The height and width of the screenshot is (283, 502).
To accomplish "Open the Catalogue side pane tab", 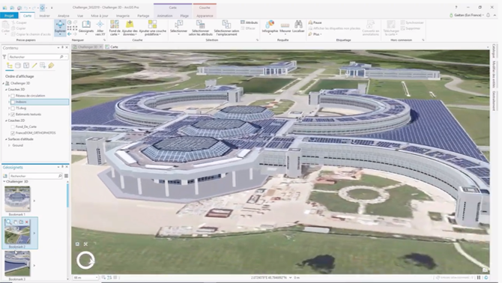I will click(x=494, y=51).
